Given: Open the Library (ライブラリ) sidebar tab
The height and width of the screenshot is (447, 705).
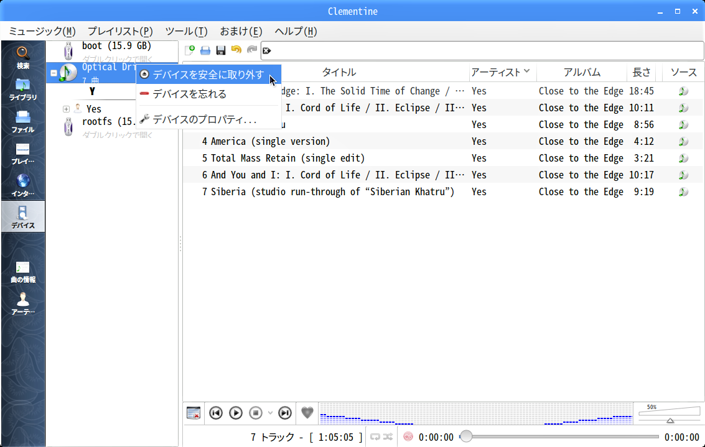Looking at the screenshot, I should (x=23, y=90).
